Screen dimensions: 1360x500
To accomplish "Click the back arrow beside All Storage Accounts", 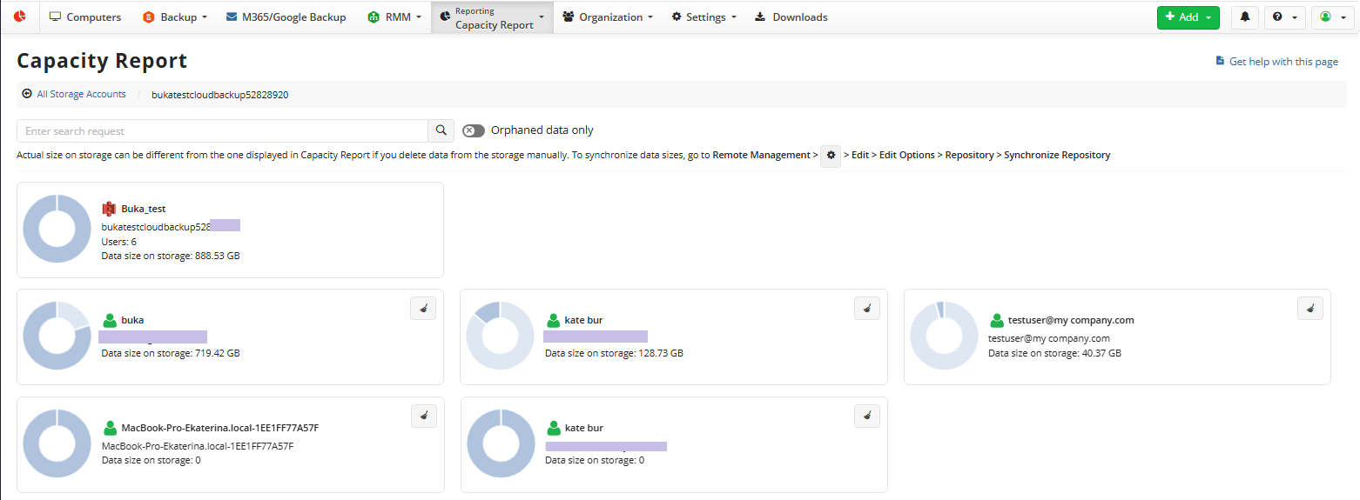I will tap(27, 94).
